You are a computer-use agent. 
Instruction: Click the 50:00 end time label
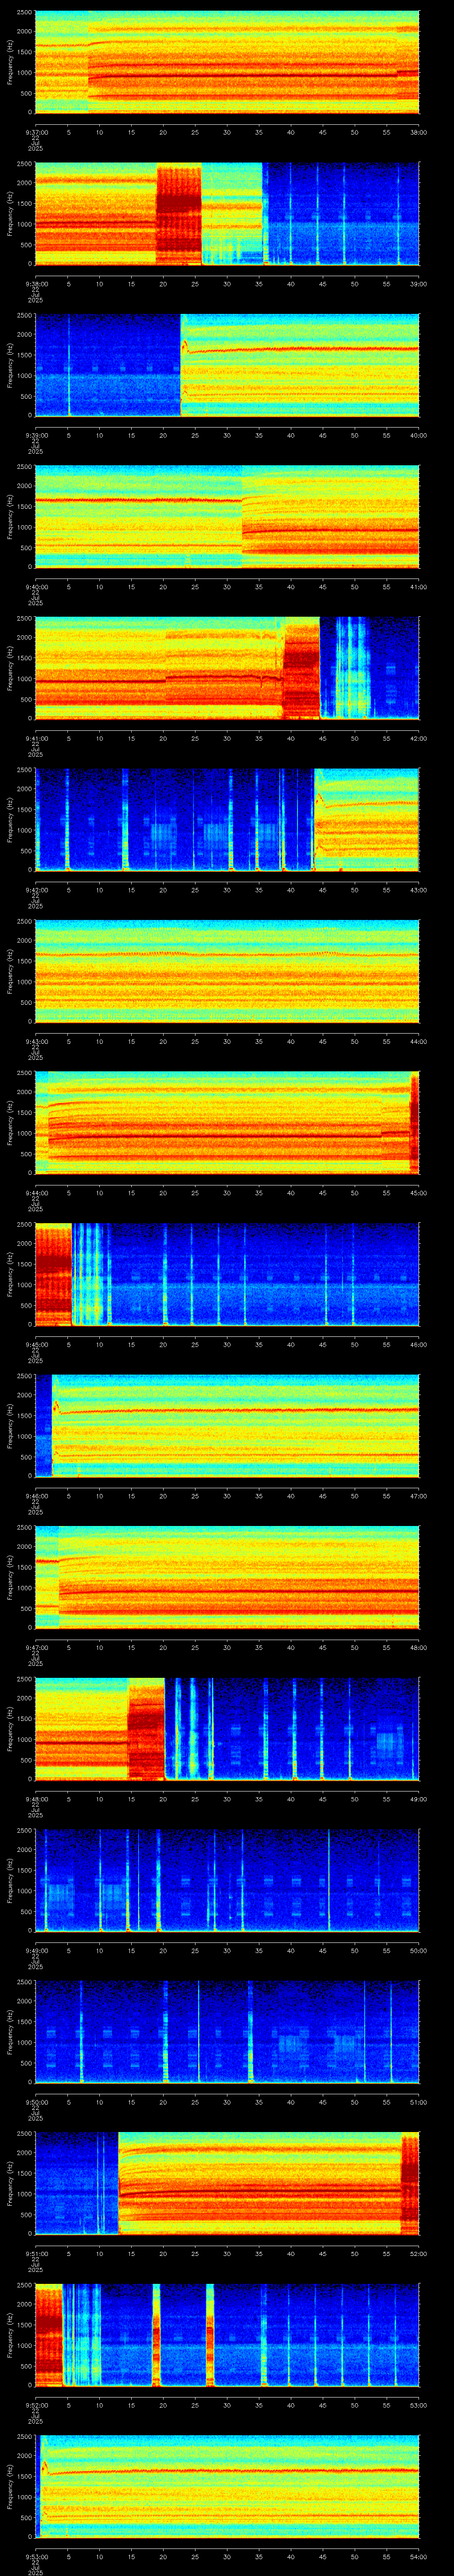pos(418,1950)
